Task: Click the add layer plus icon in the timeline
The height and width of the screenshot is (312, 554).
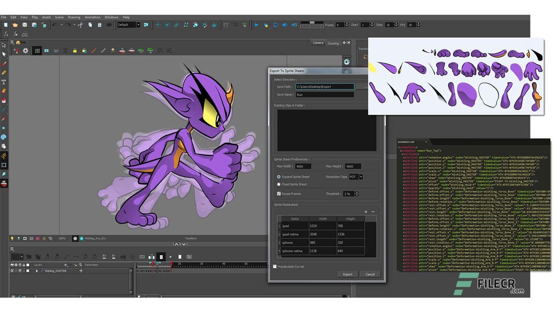Action: (x=66, y=265)
